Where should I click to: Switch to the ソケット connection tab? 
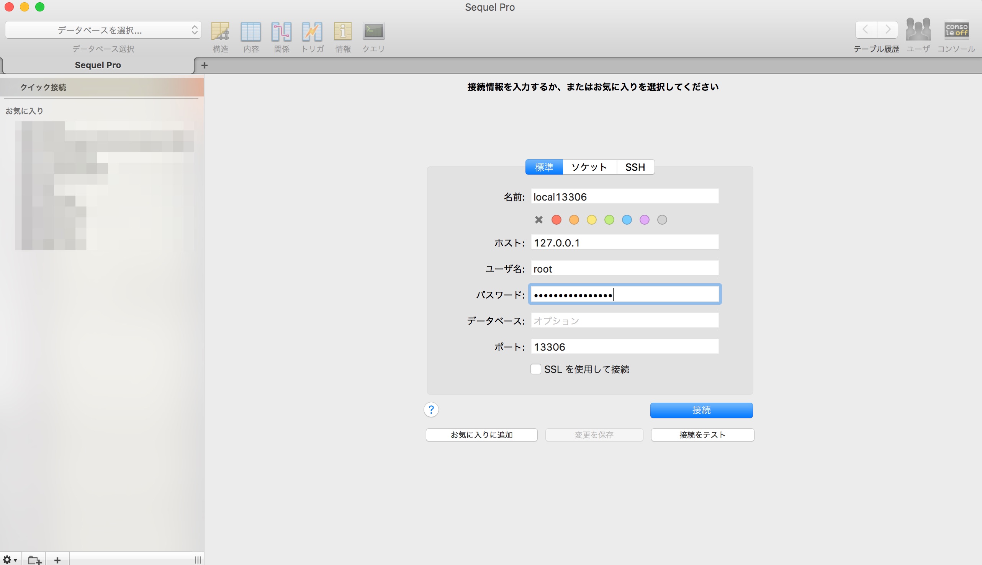[x=589, y=167]
